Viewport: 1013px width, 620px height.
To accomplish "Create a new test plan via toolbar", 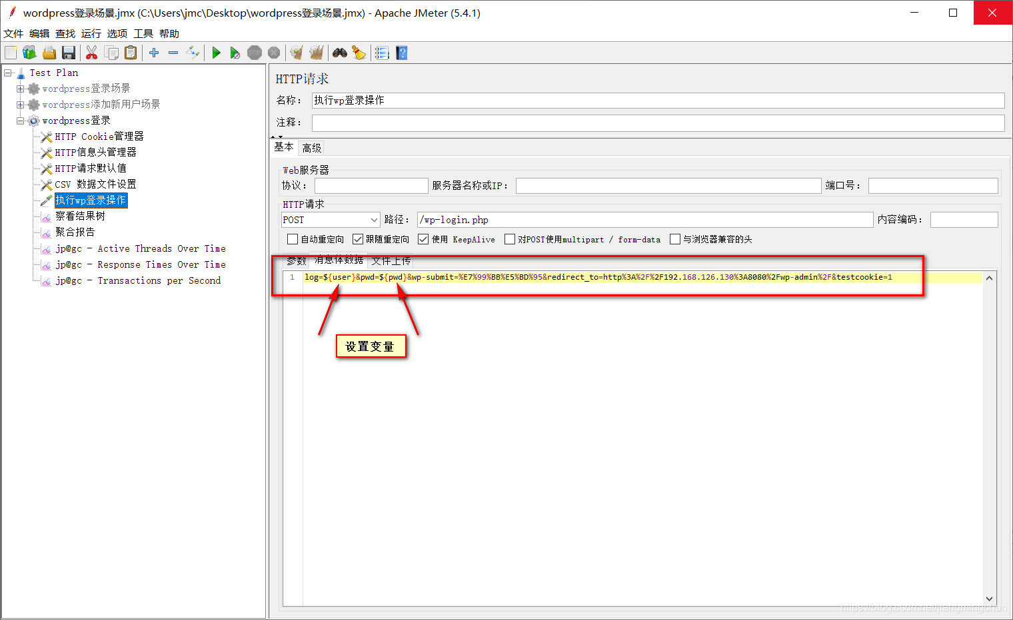I will 11,53.
